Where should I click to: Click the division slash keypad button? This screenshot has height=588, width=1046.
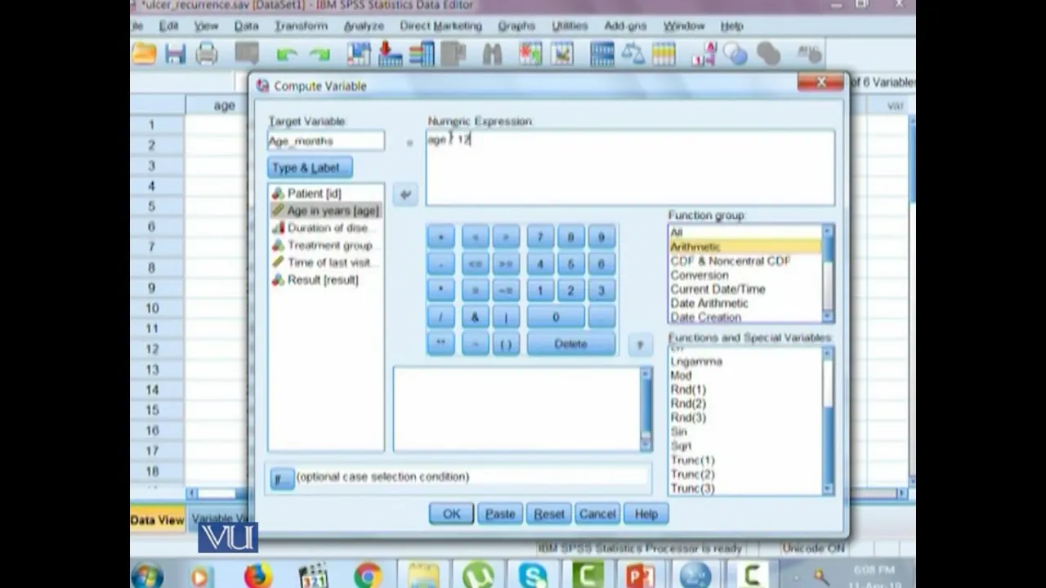pos(440,317)
